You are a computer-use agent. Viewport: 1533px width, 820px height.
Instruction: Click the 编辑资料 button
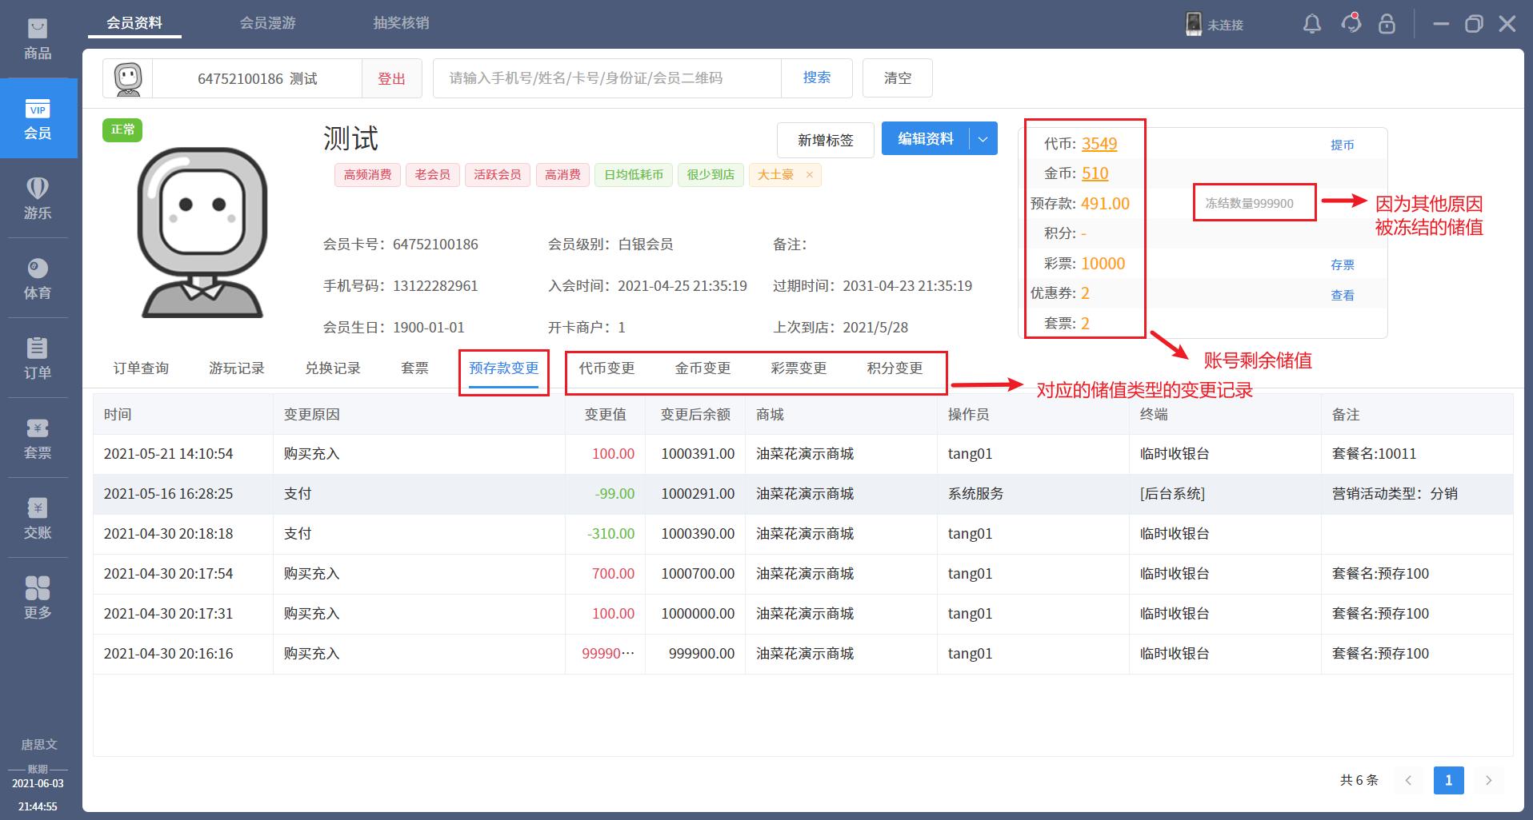point(926,139)
